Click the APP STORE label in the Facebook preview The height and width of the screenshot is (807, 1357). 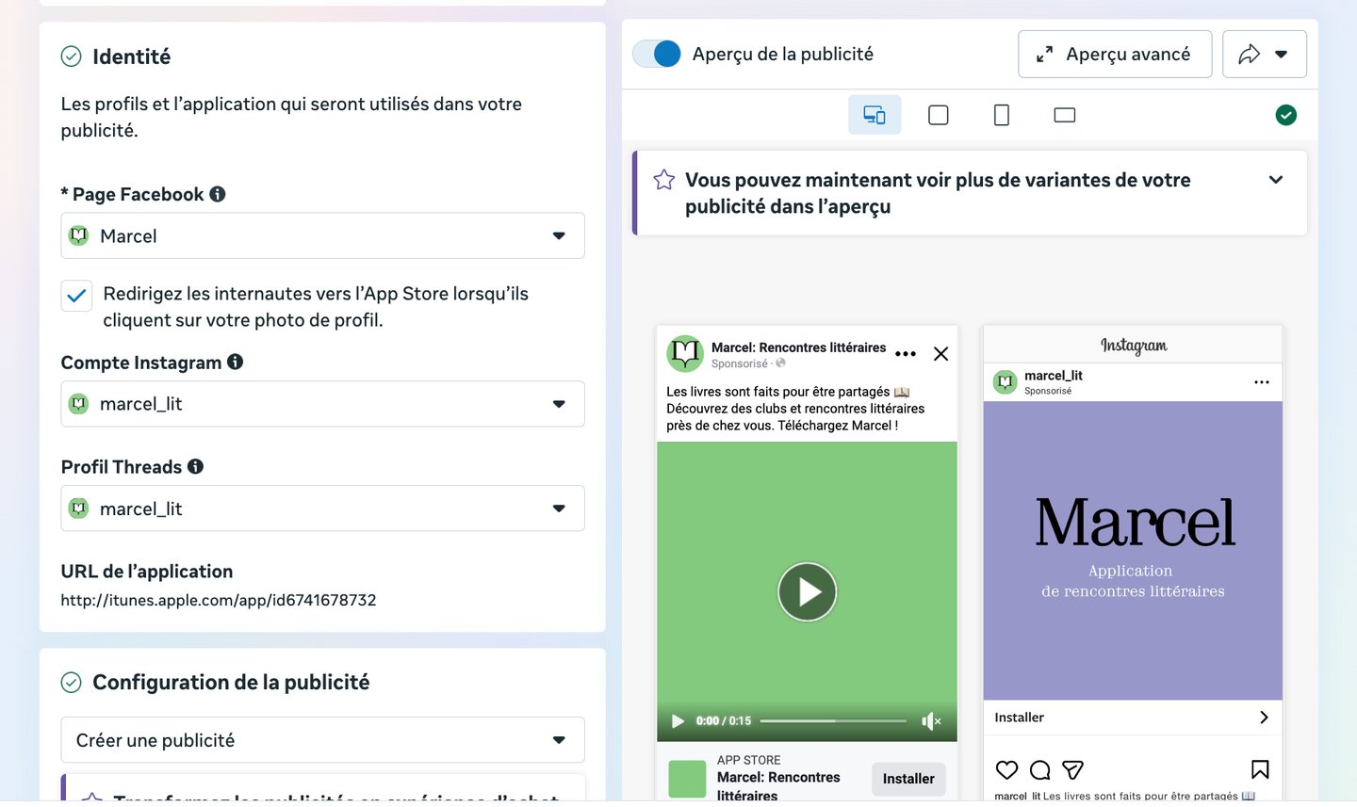pyautogui.click(x=749, y=760)
